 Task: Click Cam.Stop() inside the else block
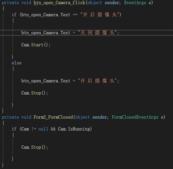tap(35, 93)
